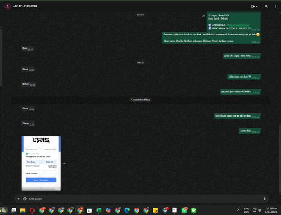The width and height of the screenshot is (281, 215).
Task: Open the attach plus menu
Action: click(19, 199)
